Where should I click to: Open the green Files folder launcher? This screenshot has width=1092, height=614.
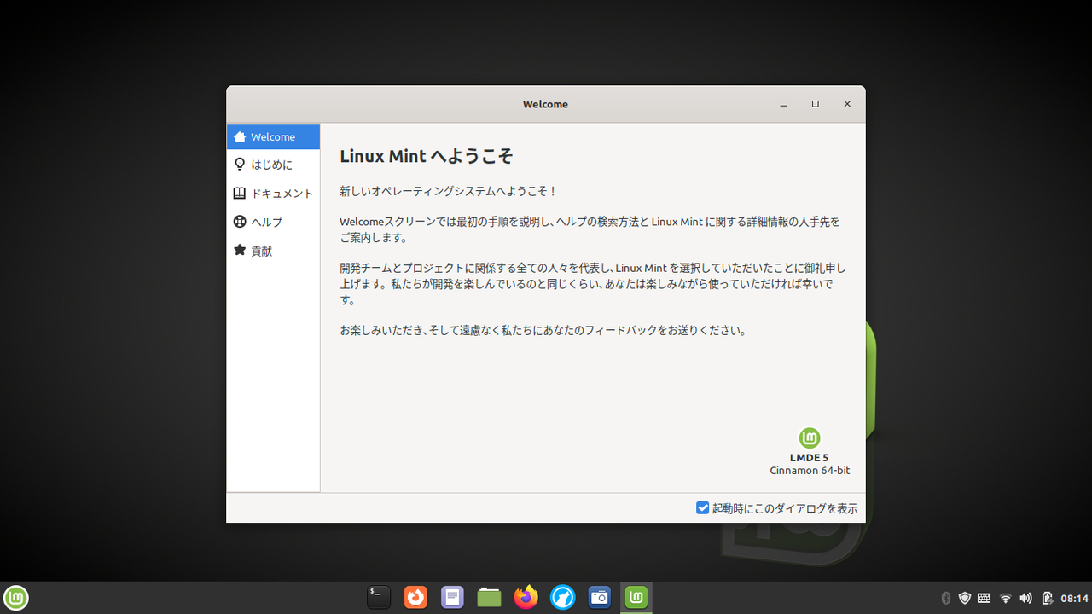489,598
